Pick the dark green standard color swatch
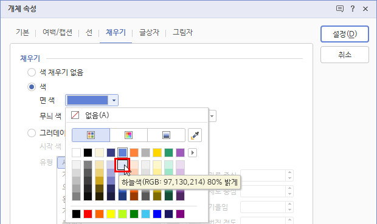Viewport: 377px width, 224px height. (x=134, y=214)
